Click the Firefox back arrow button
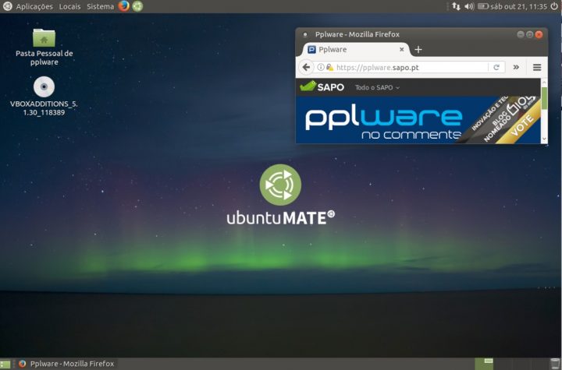The height and width of the screenshot is (370, 562). click(x=307, y=67)
